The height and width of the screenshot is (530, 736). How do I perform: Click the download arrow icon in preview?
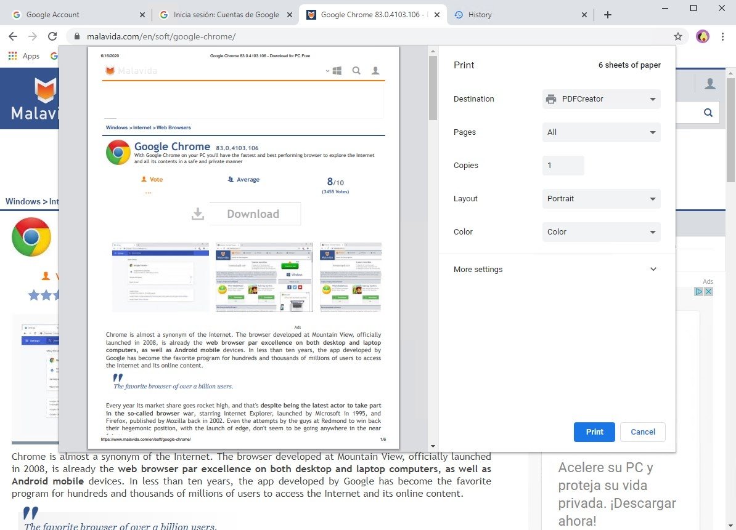[x=198, y=214]
